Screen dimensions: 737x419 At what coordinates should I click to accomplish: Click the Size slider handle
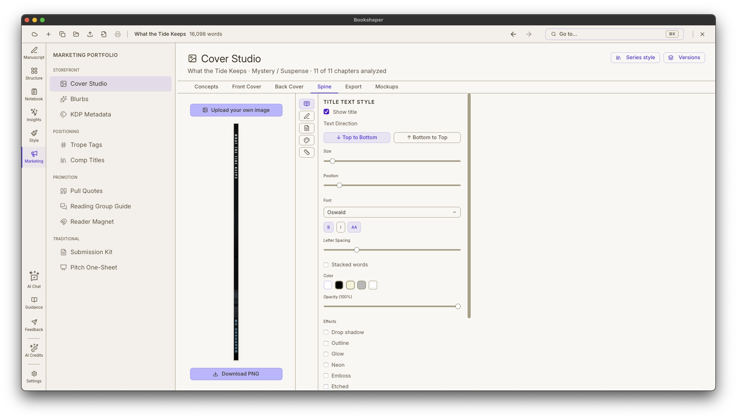pos(333,161)
